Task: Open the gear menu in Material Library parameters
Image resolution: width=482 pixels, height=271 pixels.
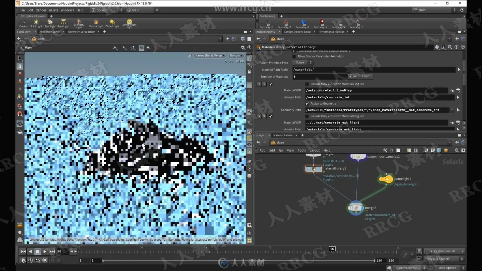Action: [x=437, y=47]
